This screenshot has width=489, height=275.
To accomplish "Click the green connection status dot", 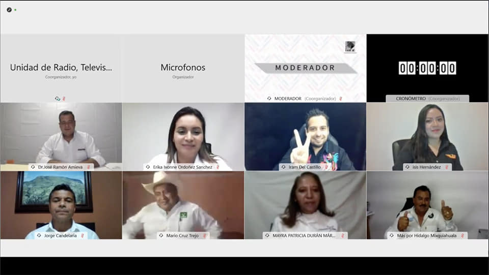I will (15, 10).
